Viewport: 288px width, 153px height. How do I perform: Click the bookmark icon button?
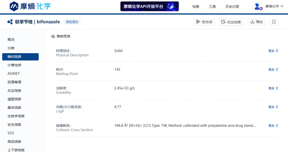point(274,22)
